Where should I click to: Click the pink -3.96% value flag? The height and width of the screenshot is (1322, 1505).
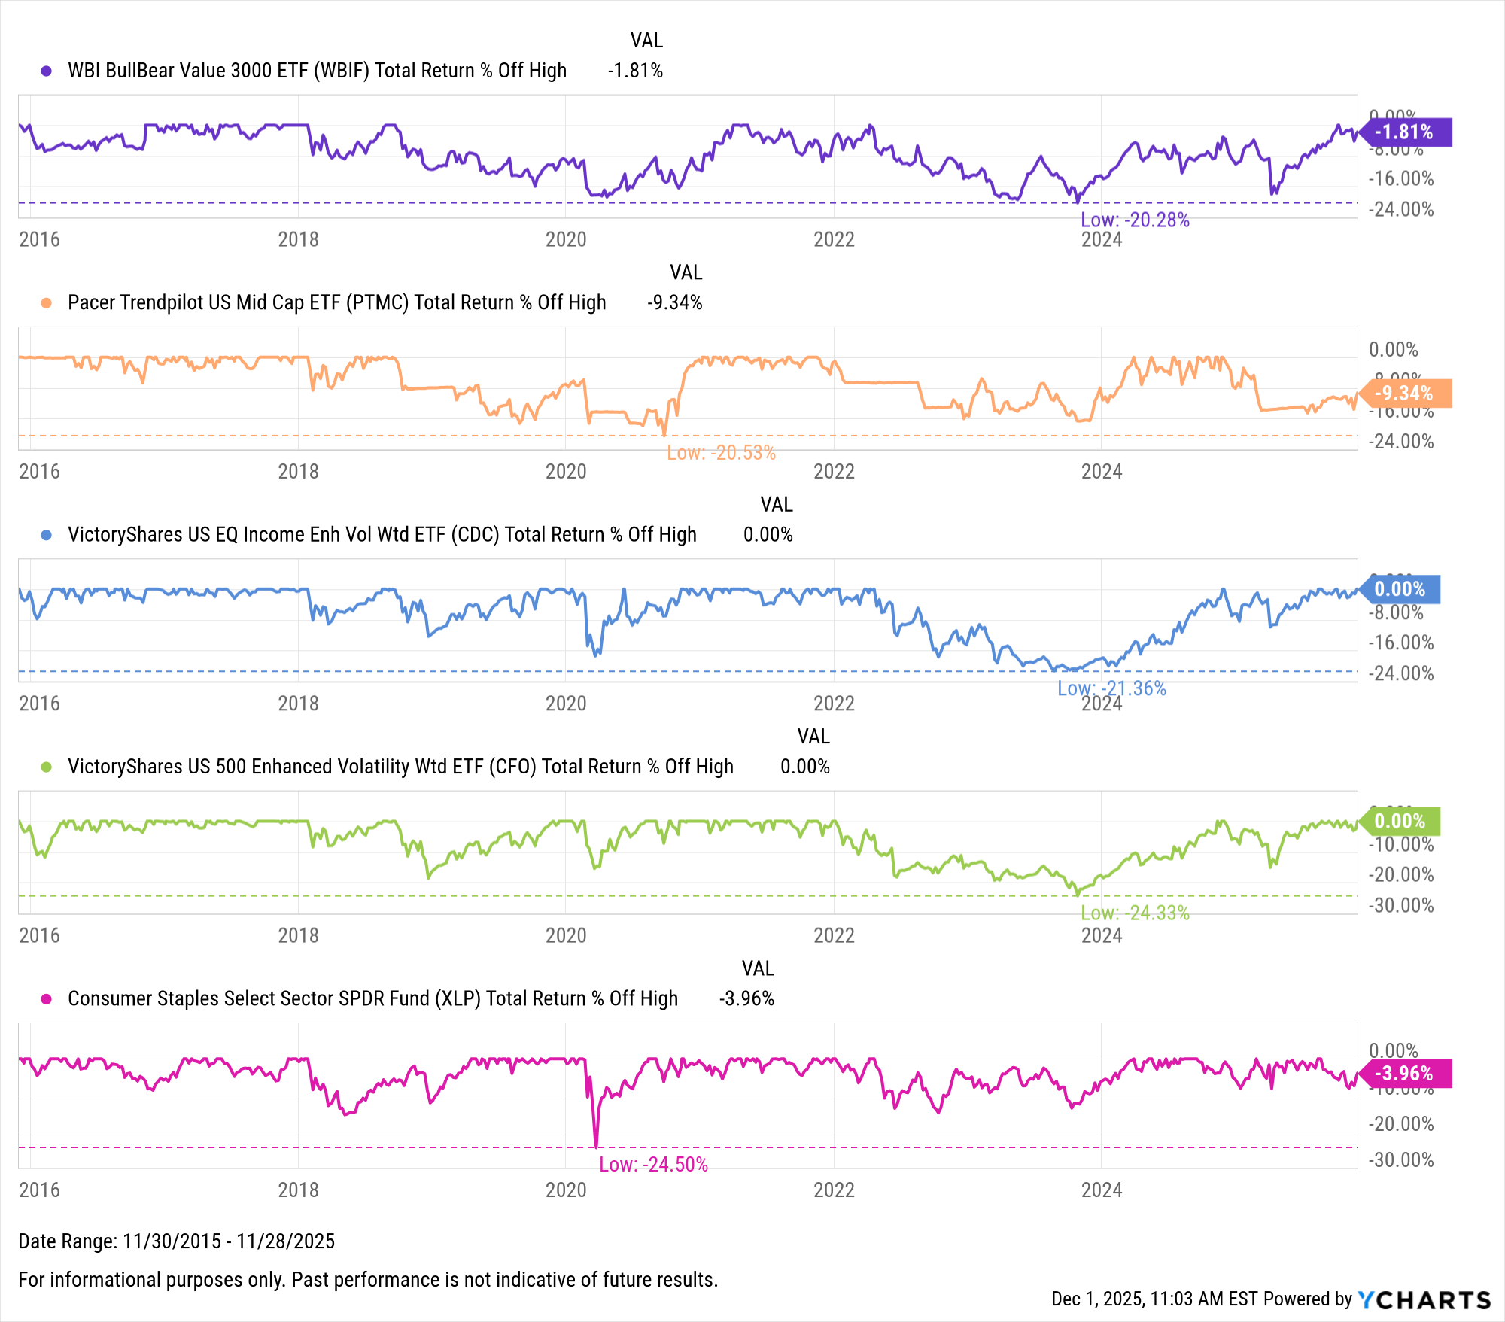[x=1404, y=1074]
